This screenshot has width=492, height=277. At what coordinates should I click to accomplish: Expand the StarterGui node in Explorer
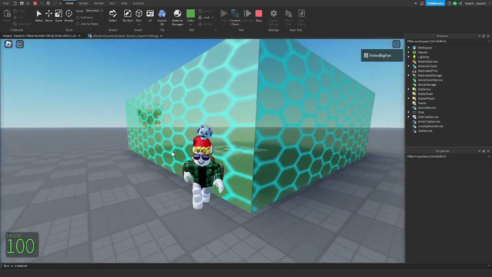[409, 89]
